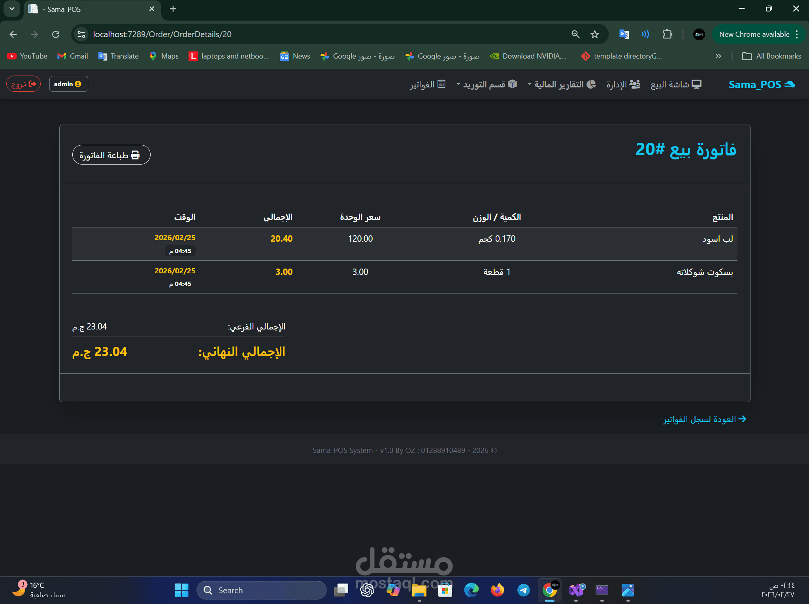Open the Chrome extensions puzzle icon
Viewport: 809px width, 604px height.
(x=667, y=34)
